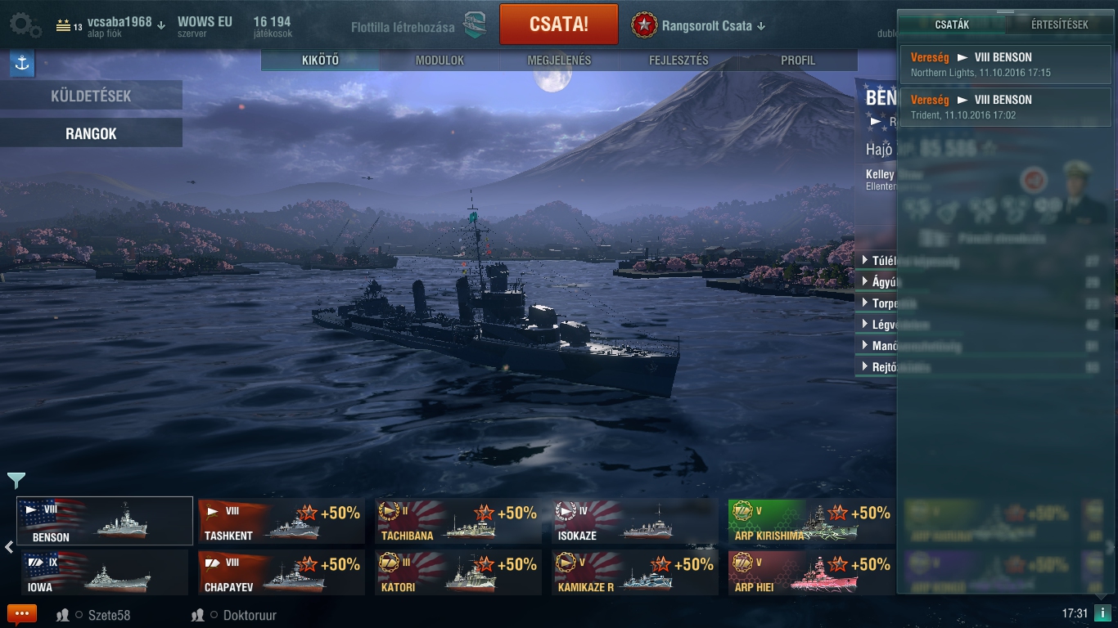Click the green info icon near clock

[x=1102, y=613]
